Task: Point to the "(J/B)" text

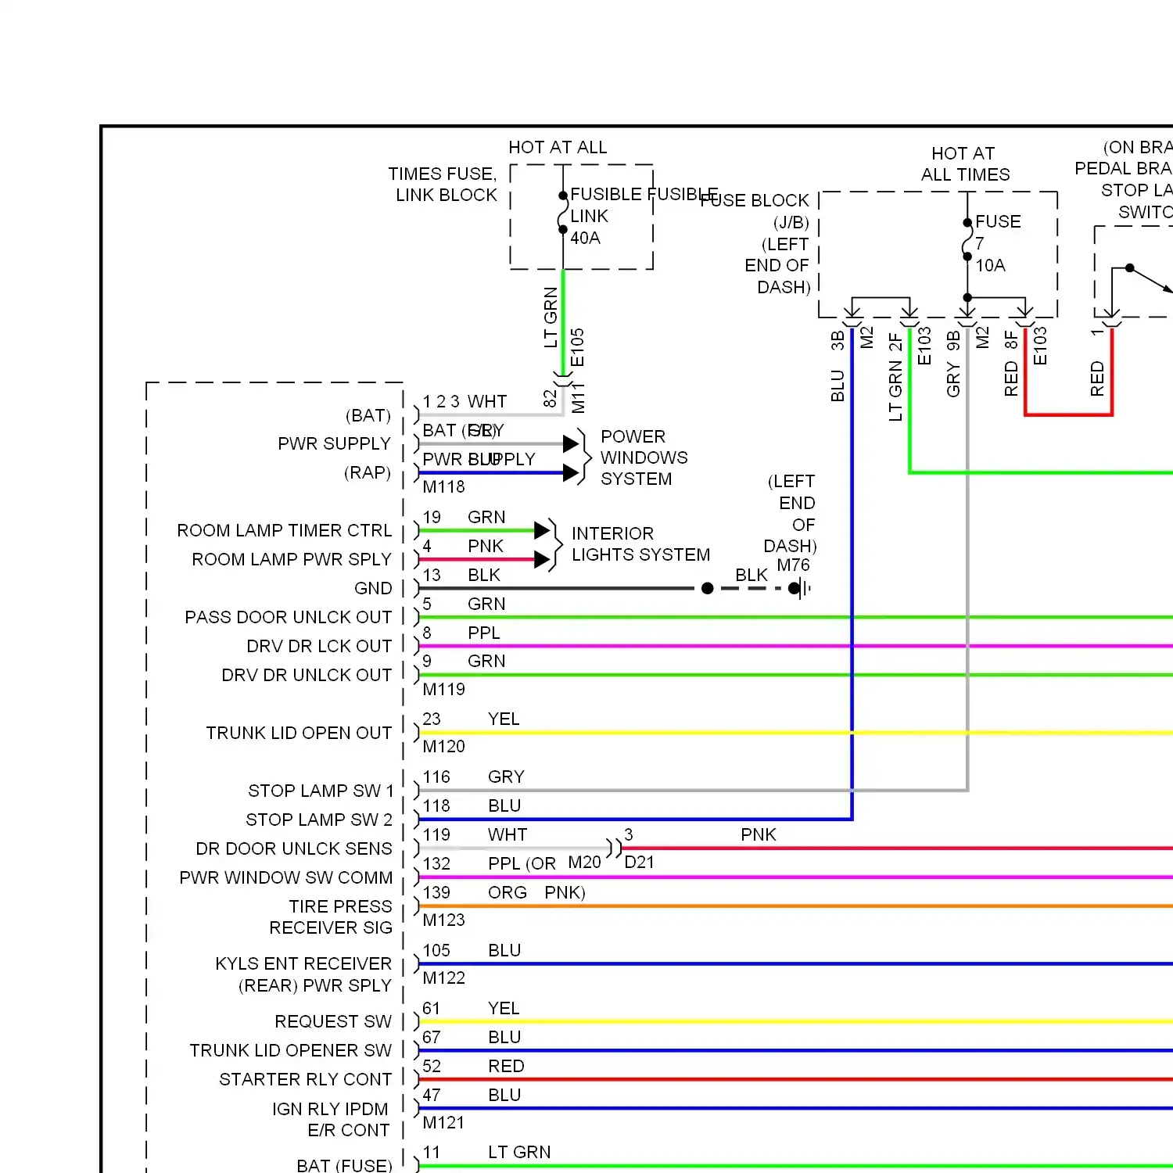Action: (791, 222)
